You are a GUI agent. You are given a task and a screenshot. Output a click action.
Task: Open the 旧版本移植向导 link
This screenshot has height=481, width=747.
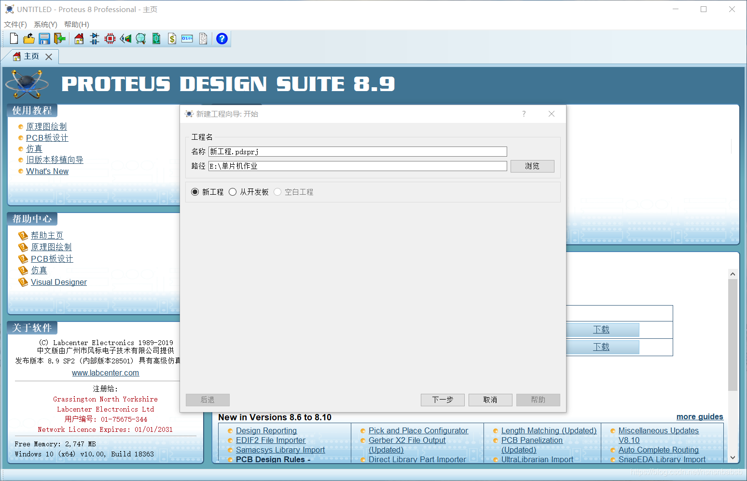tap(55, 160)
